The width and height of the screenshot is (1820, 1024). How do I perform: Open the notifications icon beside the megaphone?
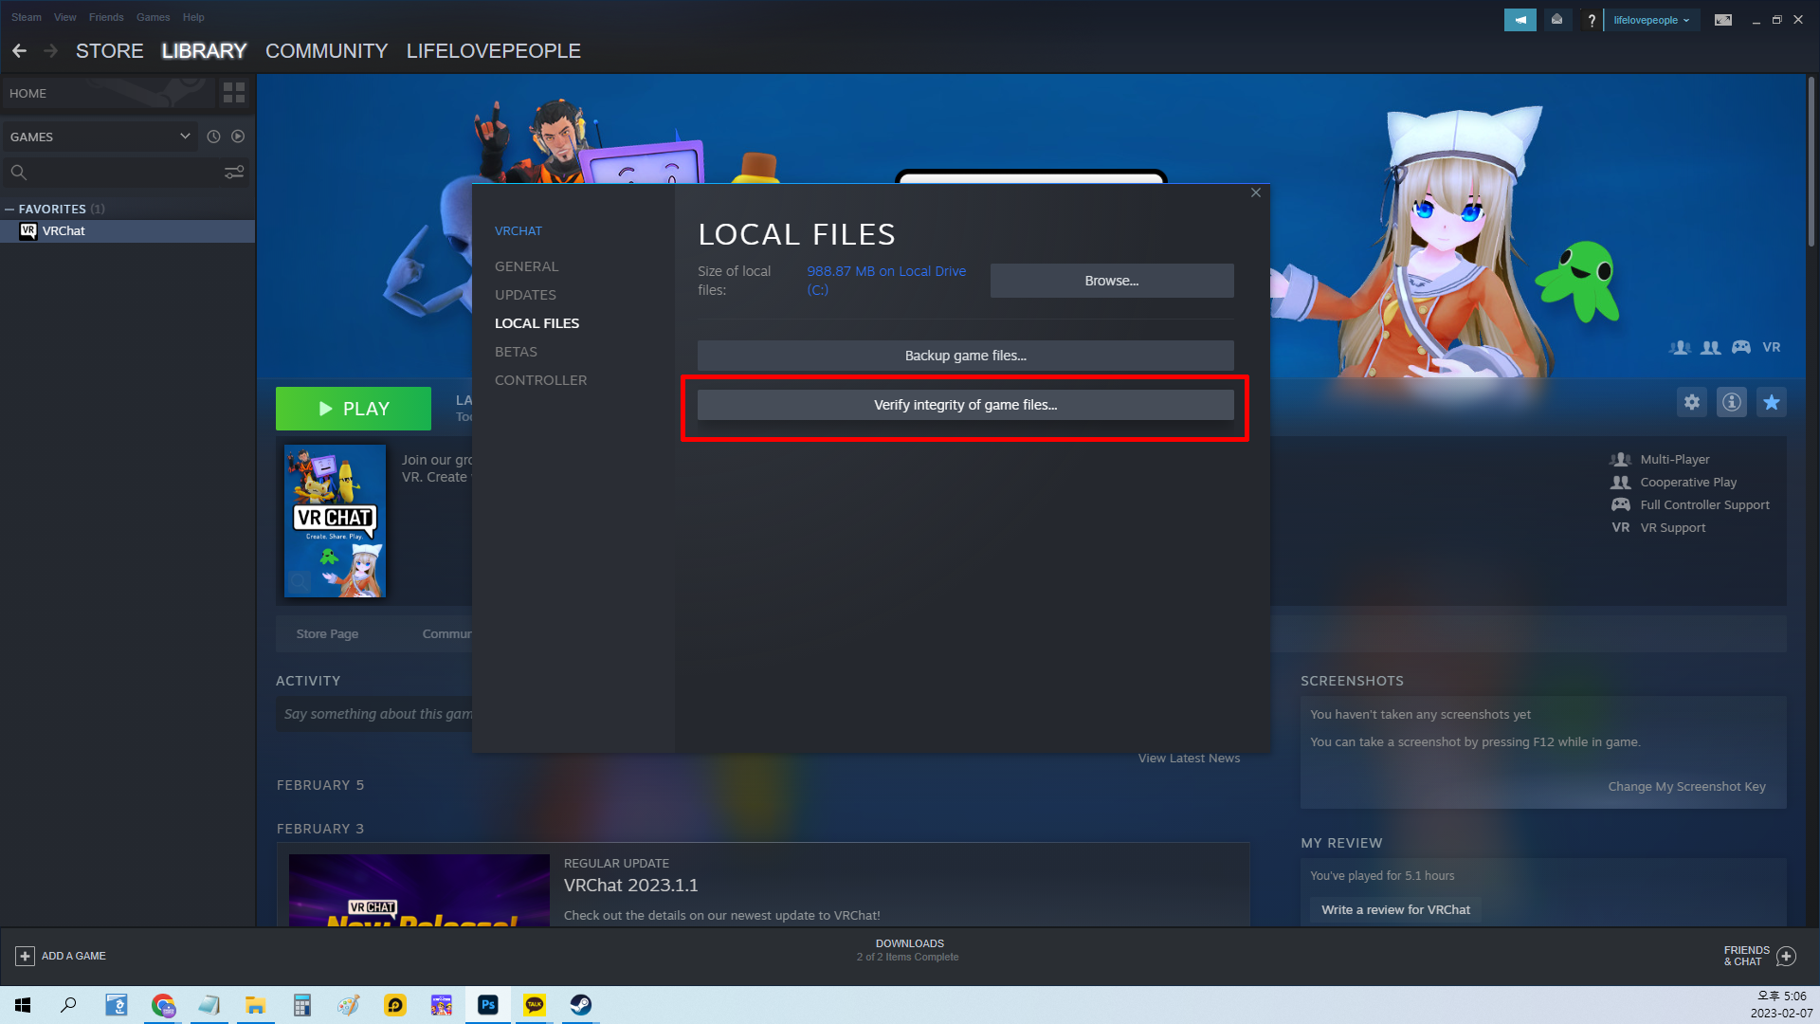[1556, 20]
